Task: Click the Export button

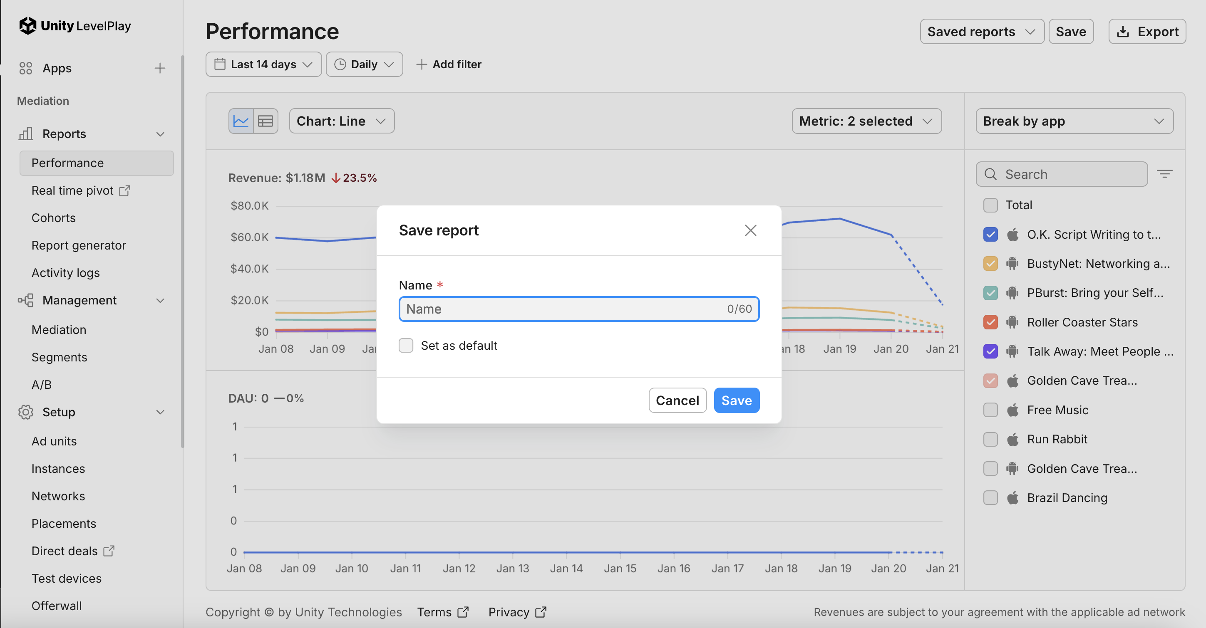Action: click(1147, 31)
